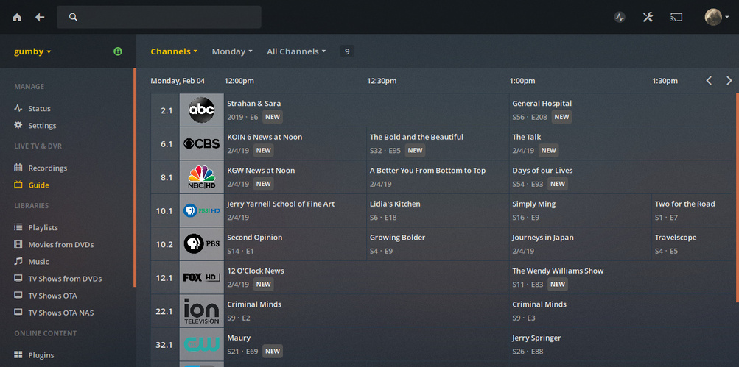
Task: Click the ion Television channel logo
Action: pos(202,310)
